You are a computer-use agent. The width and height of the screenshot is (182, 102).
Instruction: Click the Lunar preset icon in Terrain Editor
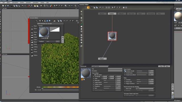coord(32,49)
